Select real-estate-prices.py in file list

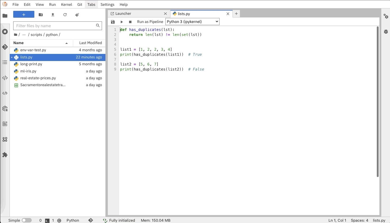pos(58,78)
